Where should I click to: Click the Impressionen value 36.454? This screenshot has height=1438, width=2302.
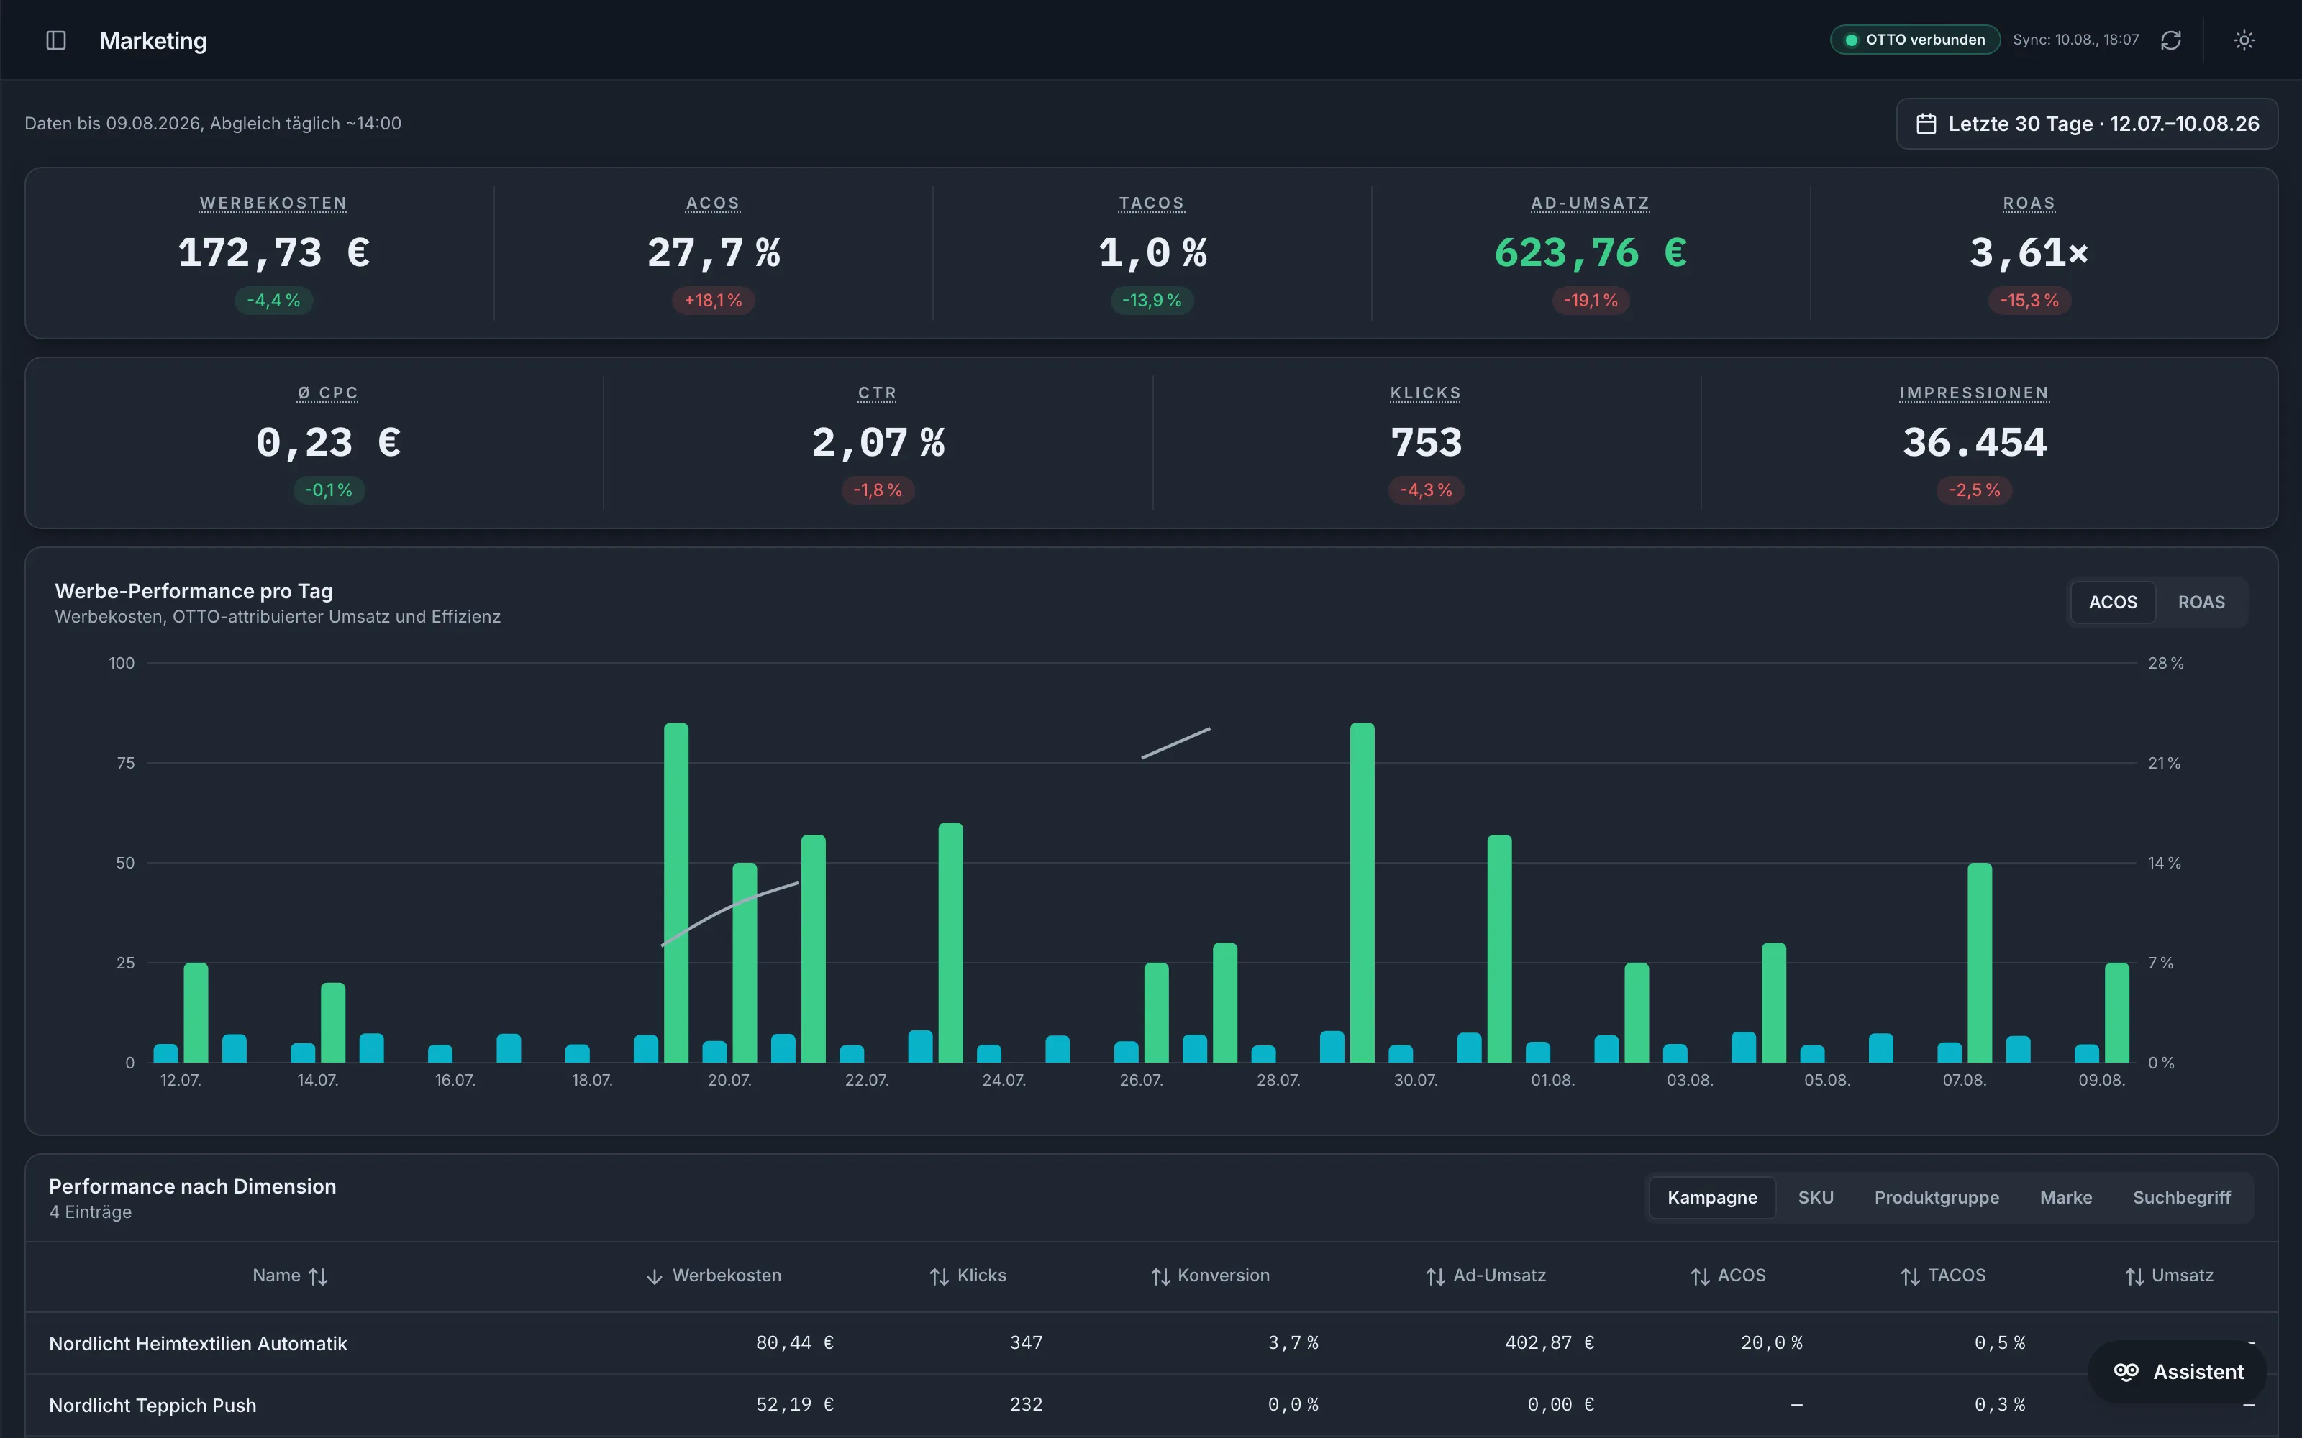(1975, 443)
